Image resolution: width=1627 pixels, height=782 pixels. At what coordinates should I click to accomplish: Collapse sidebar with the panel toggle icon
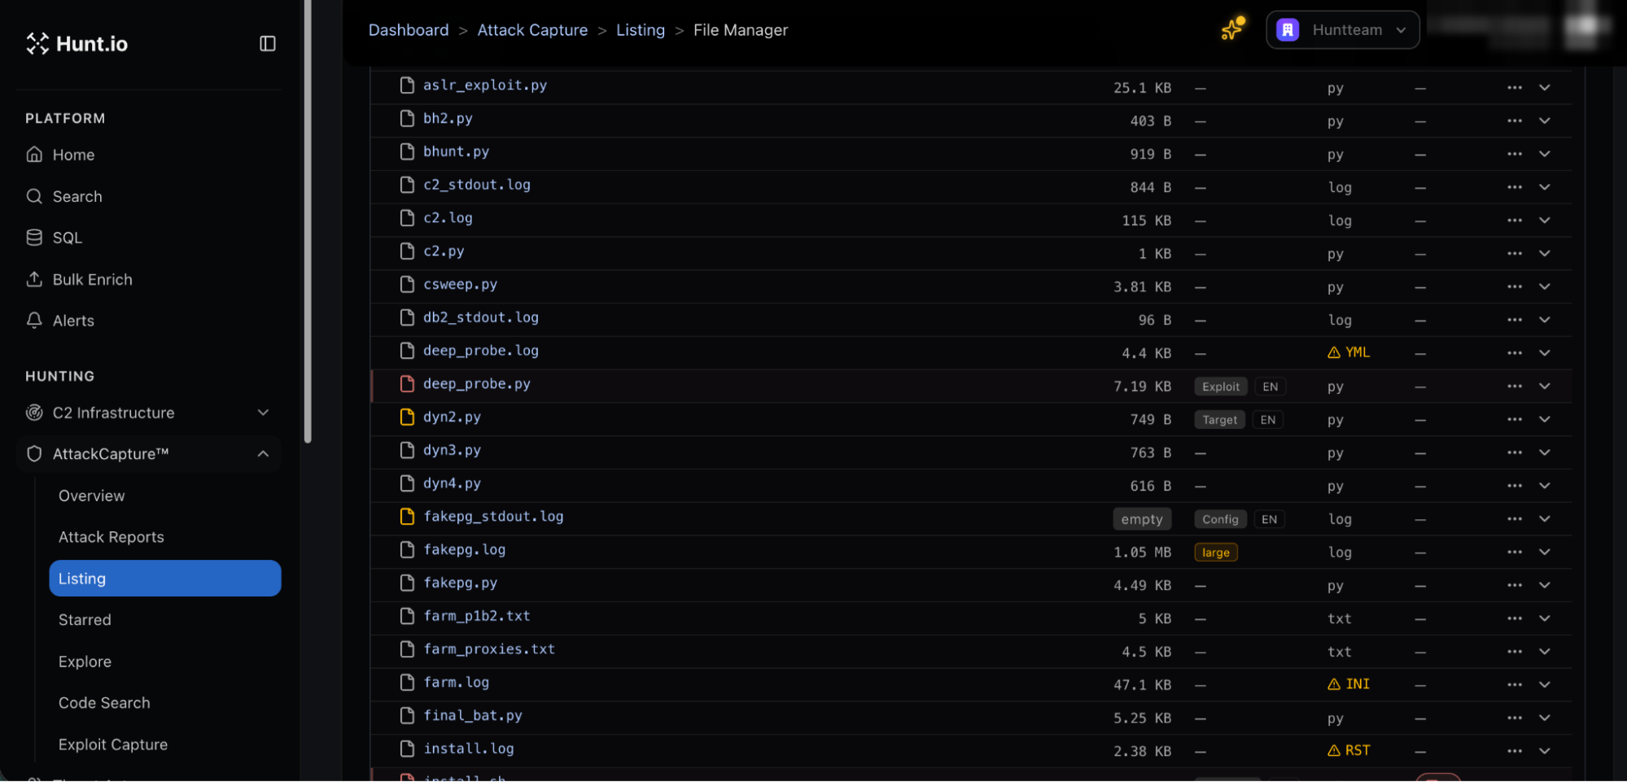pyautogui.click(x=267, y=43)
